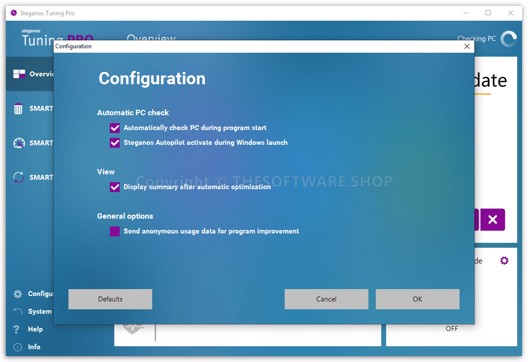This screenshot has width=528, height=362.
Task: Click the System back-arrow icon
Action: [18, 311]
